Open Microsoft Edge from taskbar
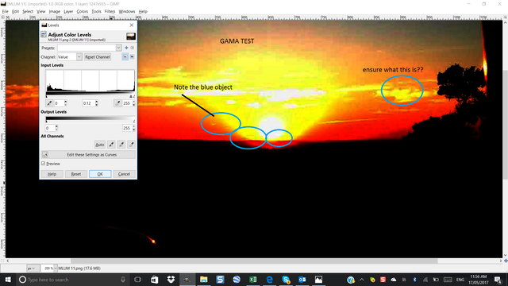 pos(270,280)
